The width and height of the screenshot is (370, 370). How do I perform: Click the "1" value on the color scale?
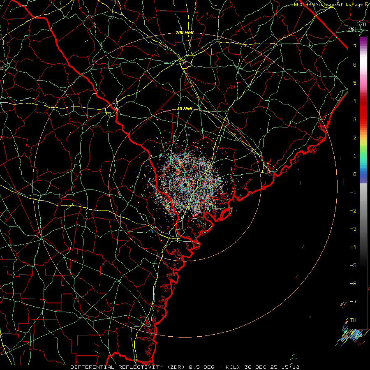coord(355,156)
